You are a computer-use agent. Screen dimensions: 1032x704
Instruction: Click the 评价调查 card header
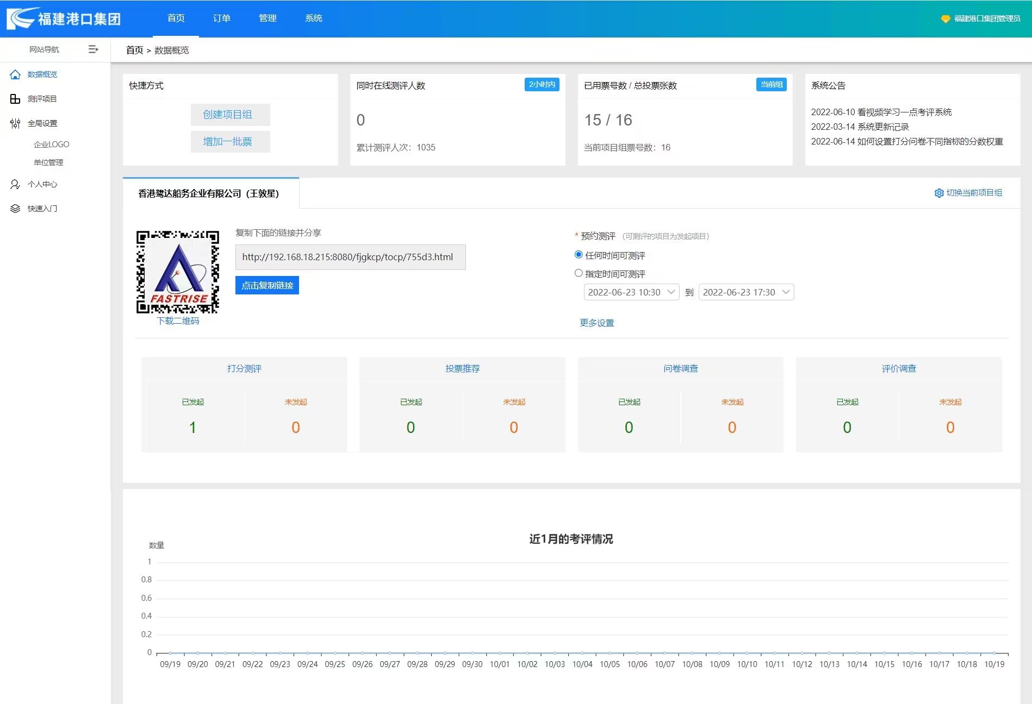tap(899, 369)
